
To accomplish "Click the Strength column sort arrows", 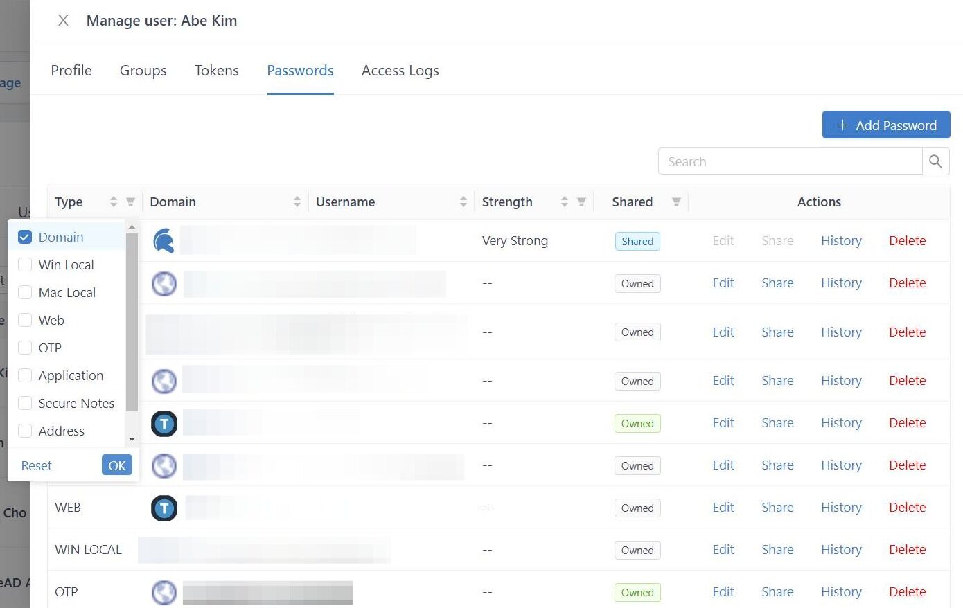I will point(565,202).
